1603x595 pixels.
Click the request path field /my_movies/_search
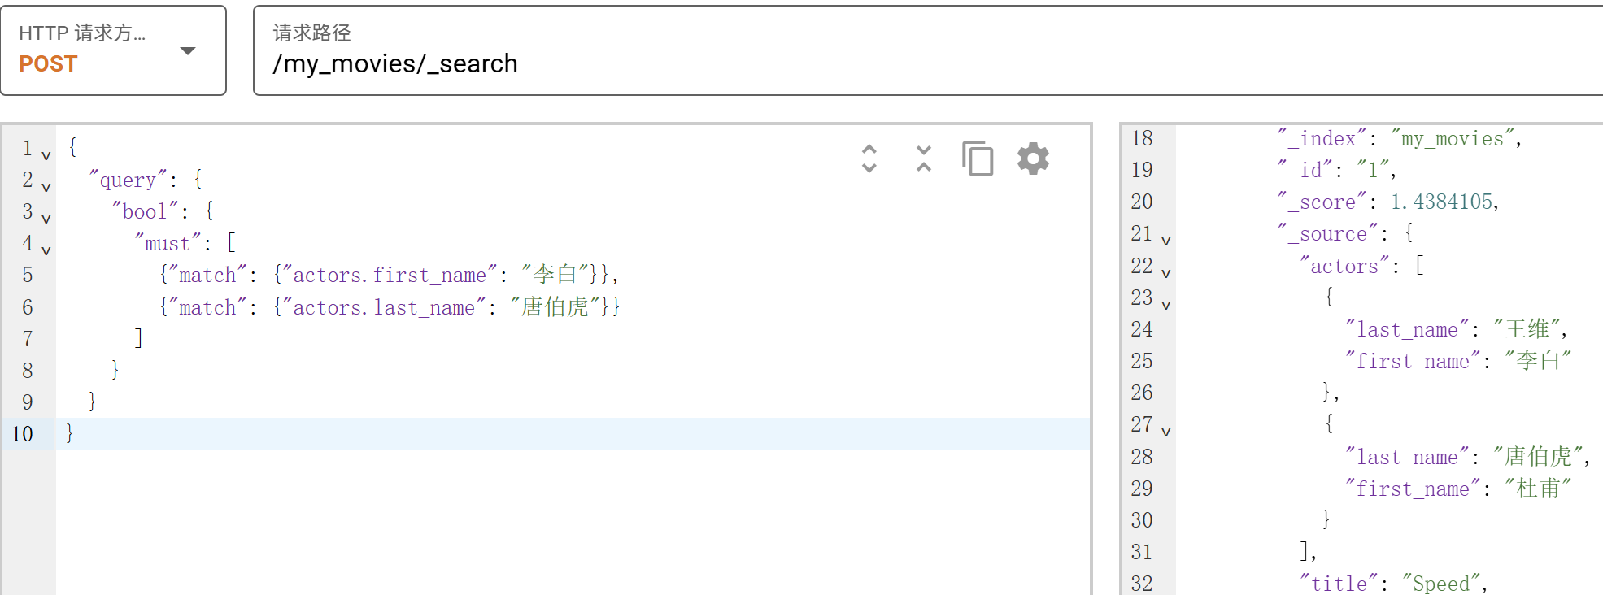coord(928,50)
